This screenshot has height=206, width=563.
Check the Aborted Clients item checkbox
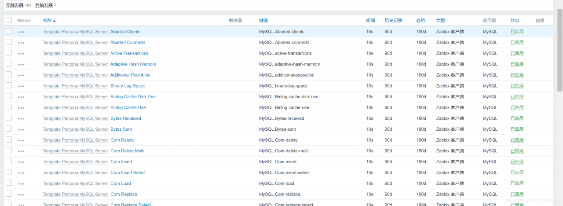pyautogui.click(x=9, y=31)
